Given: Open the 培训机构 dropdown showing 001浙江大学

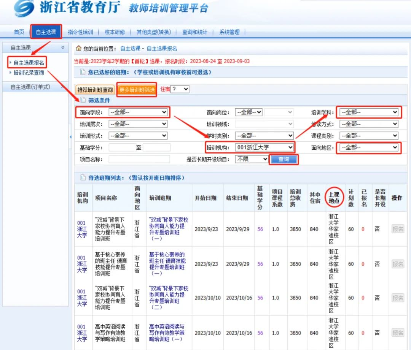Looking at the screenshot, I should click(x=264, y=147).
